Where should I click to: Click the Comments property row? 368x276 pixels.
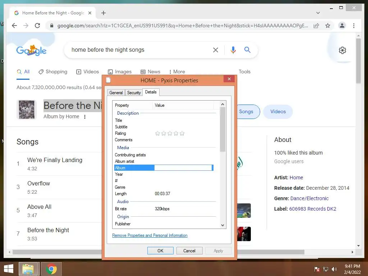pyautogui.click(x=164, y=140)
